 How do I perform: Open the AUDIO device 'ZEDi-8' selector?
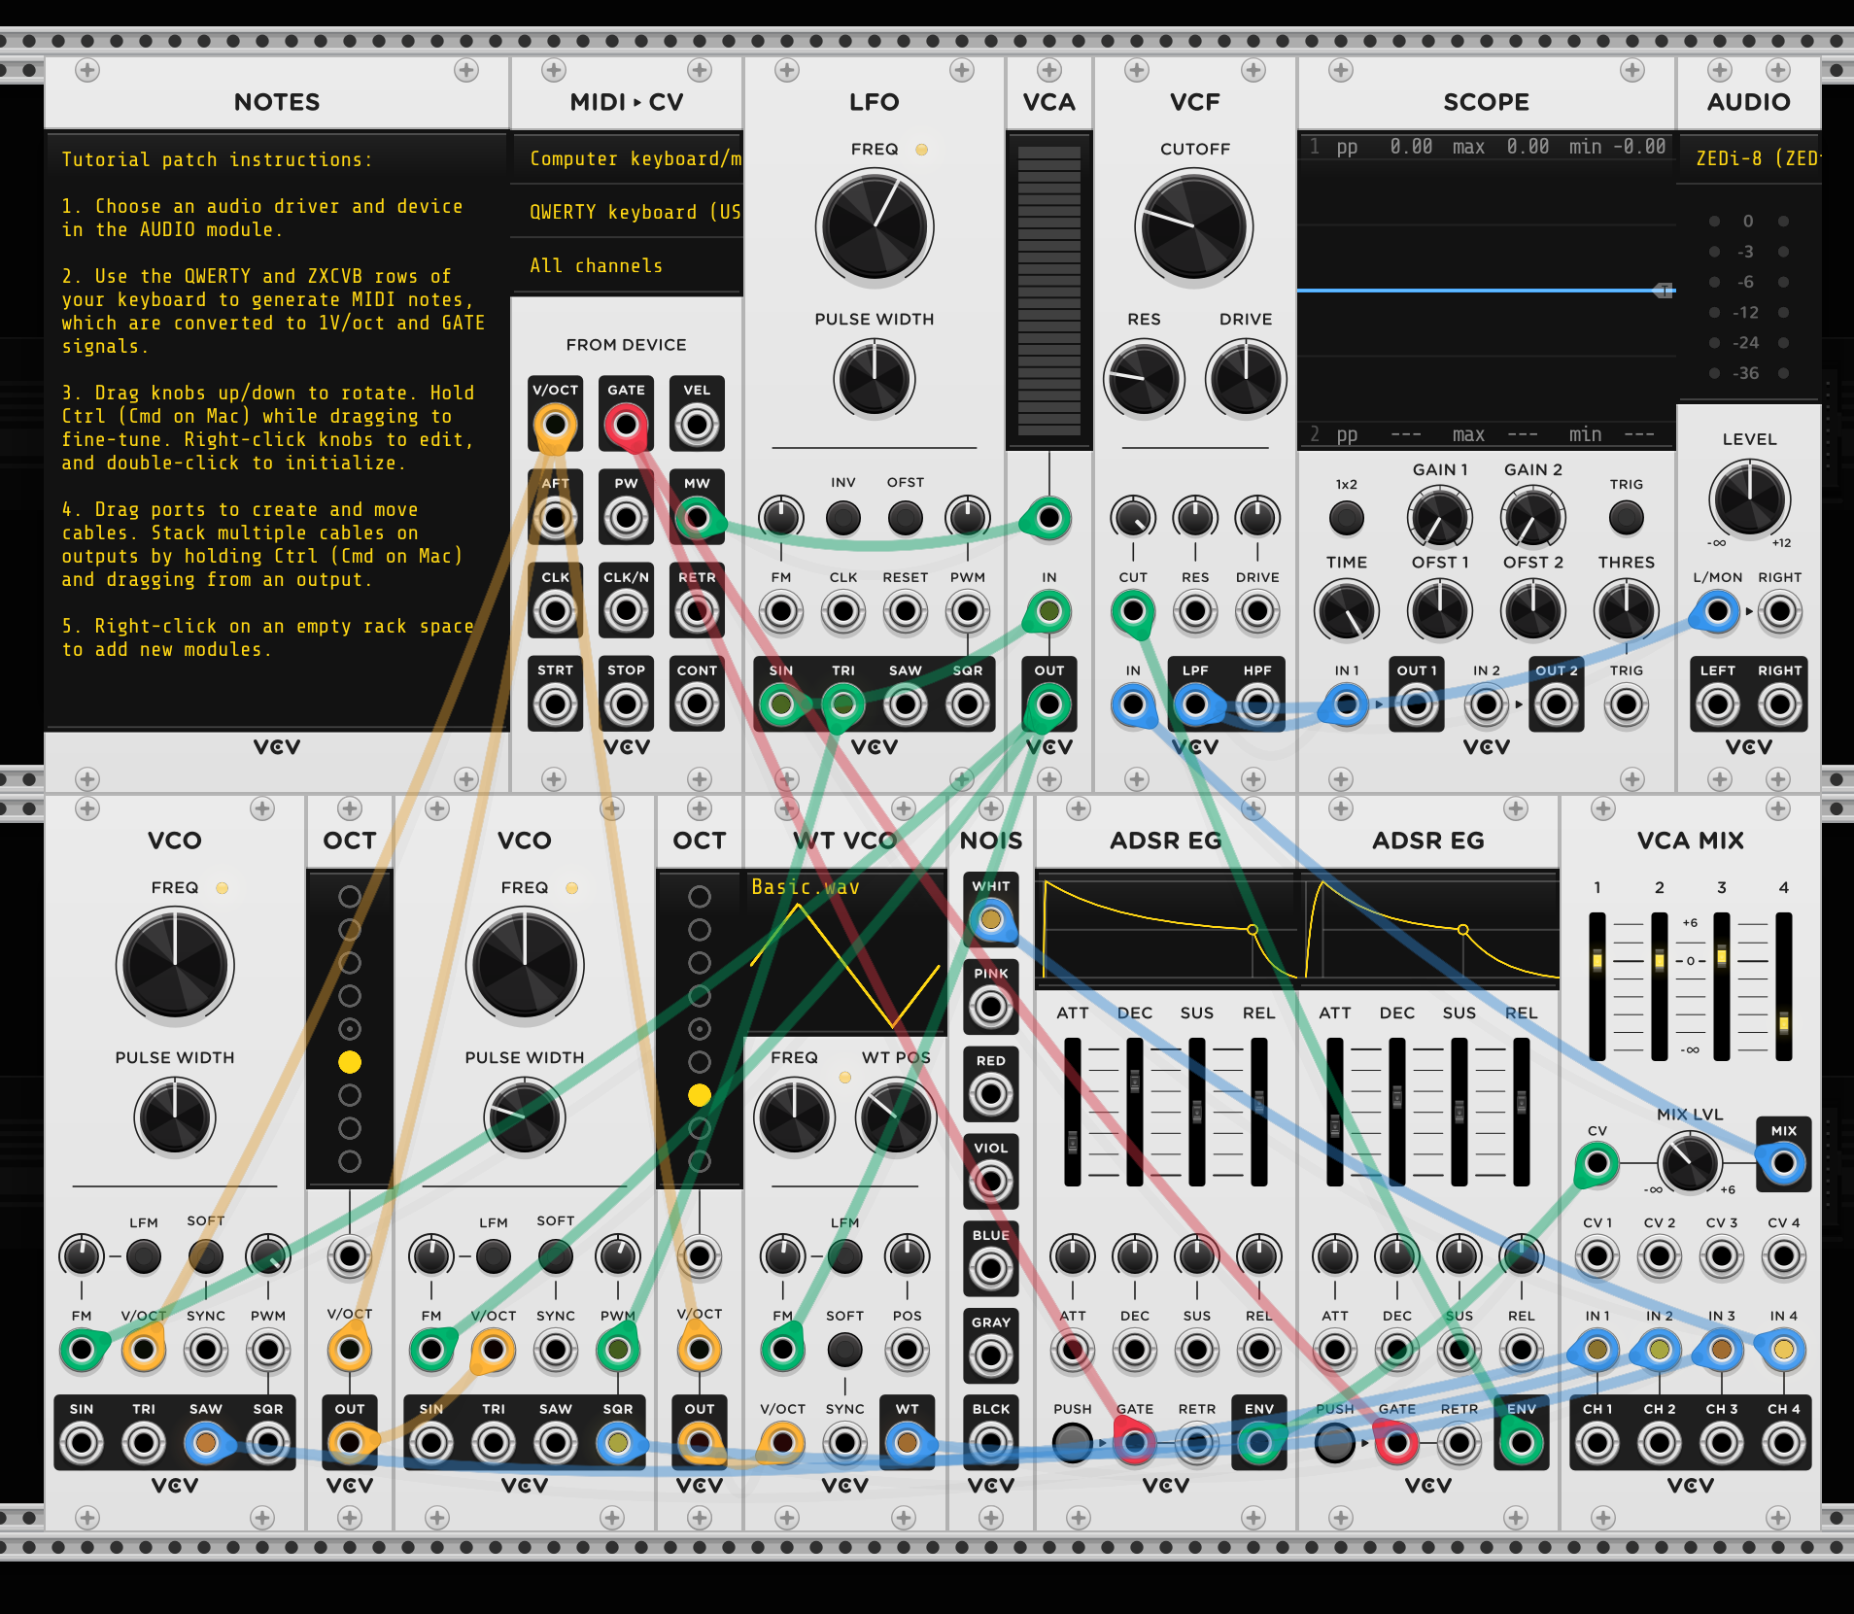tap(1749, 158)
